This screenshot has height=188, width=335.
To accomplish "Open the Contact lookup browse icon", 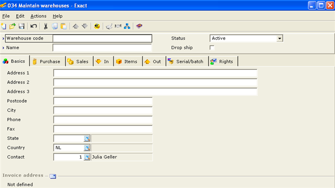I will point(87,157).
